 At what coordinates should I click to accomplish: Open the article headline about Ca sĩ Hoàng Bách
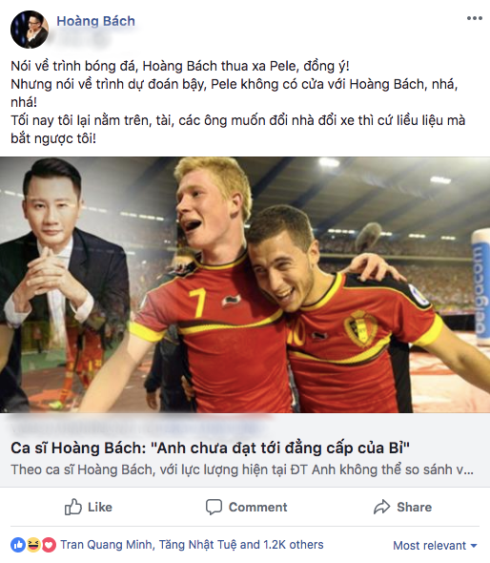click(211, 448)
